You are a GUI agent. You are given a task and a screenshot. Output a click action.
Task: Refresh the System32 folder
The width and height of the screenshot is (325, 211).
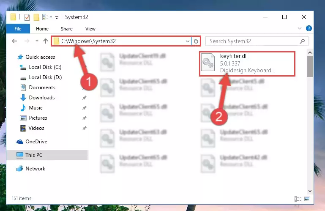point(196,41)
